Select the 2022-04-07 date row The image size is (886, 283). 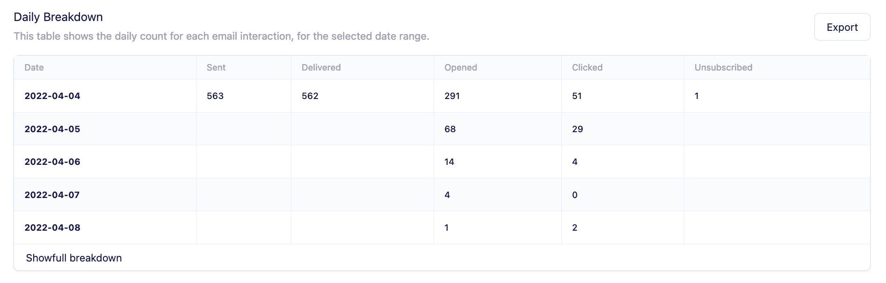coord(52,195)
